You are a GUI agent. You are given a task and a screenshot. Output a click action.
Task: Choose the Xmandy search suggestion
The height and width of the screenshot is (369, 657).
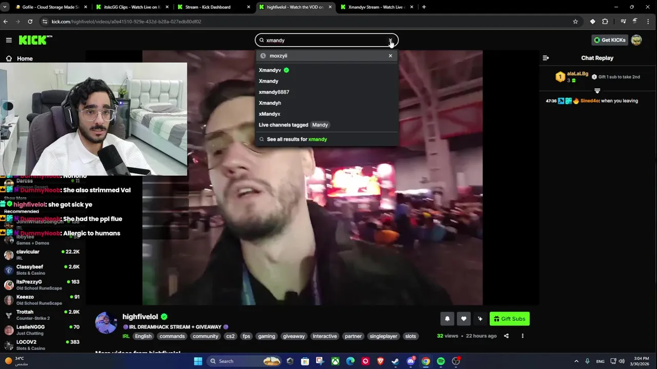pos(268,81)
